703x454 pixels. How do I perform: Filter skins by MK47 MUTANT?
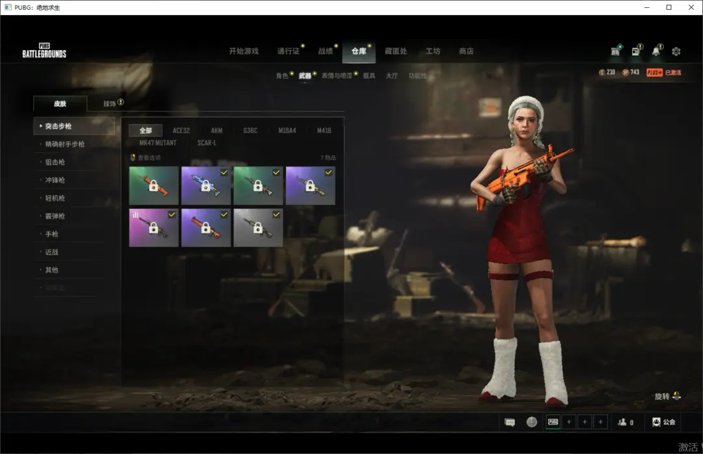pos(158,142)
